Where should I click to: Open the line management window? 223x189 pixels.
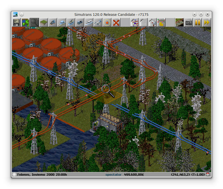coord(134,22)
